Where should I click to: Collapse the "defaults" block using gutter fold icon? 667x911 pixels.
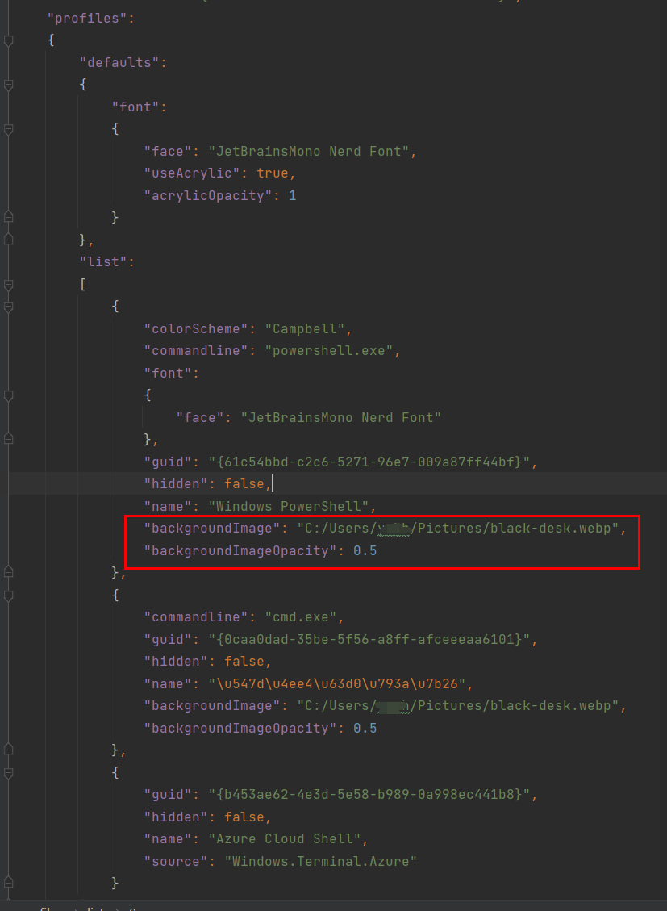click(8, 85)
